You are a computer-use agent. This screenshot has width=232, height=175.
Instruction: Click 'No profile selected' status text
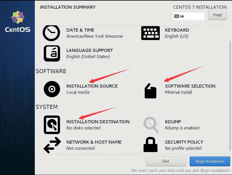183,148
